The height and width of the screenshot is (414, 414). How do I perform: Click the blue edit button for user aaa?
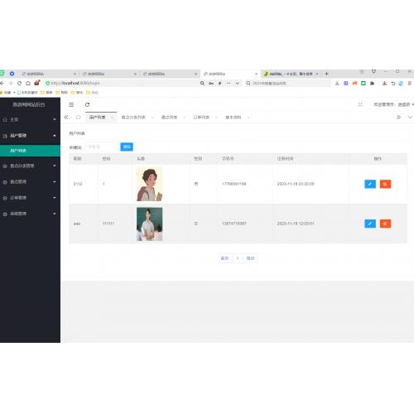370,224
